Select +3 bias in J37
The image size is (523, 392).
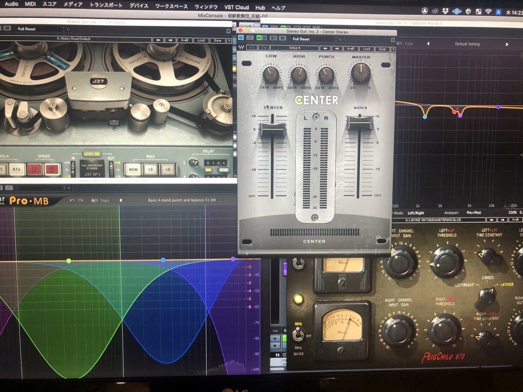(151, 170)
